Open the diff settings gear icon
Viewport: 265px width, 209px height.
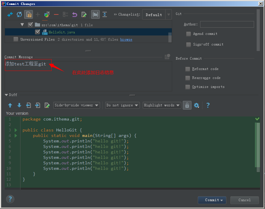click(x=197, y=105)
